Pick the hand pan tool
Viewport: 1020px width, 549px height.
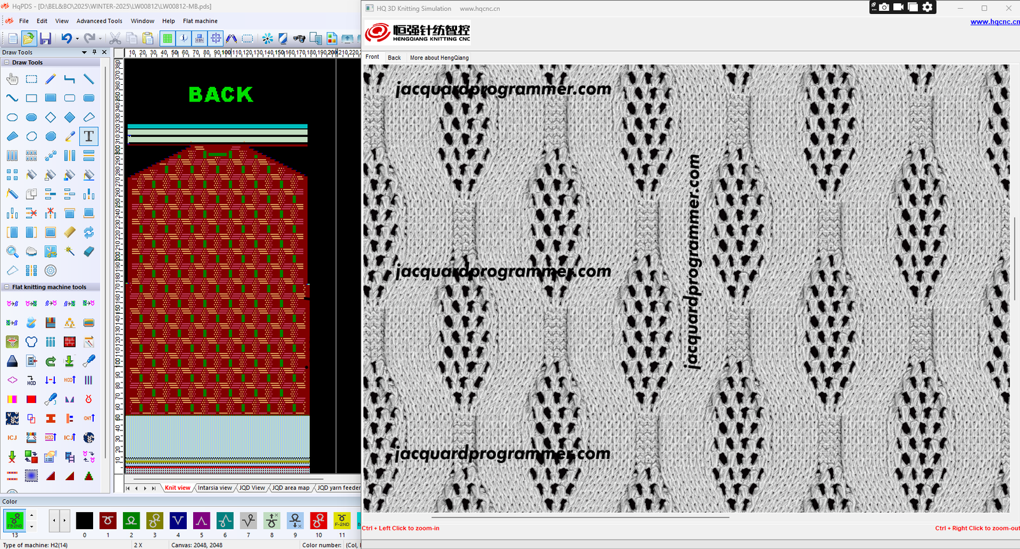(x=12, y=79)
